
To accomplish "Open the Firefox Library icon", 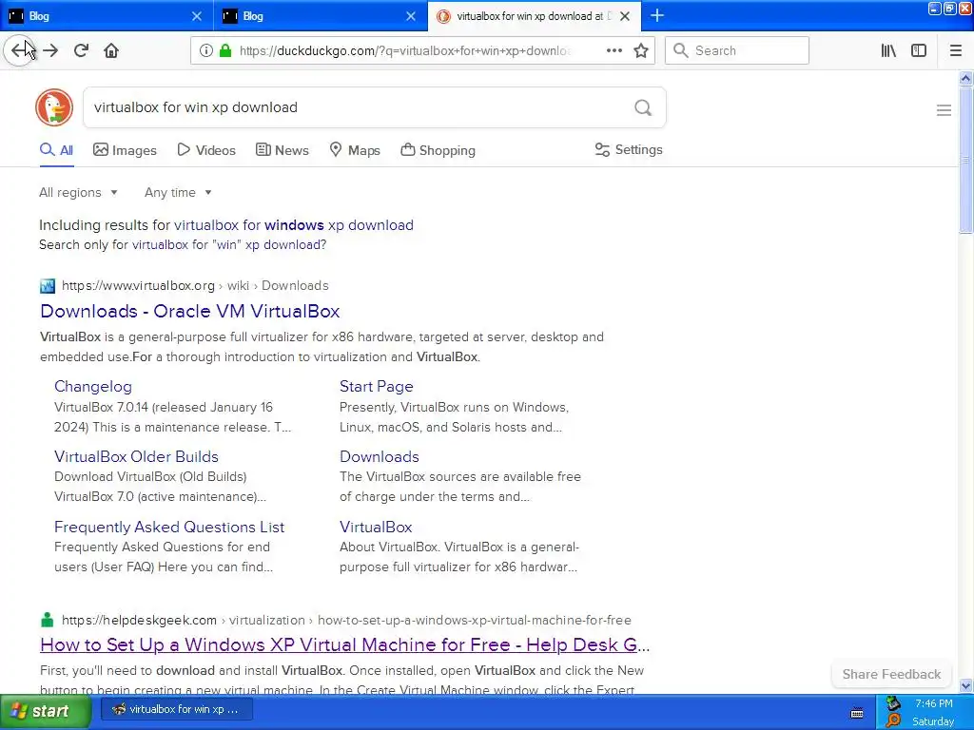I will tap(888, 50).
